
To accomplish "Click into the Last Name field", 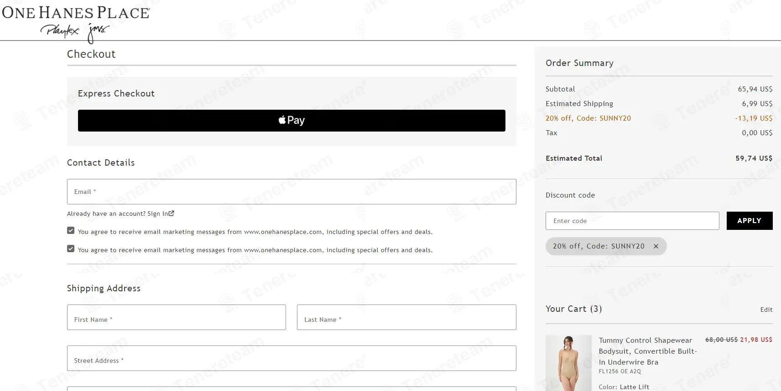I will [406, 317].
